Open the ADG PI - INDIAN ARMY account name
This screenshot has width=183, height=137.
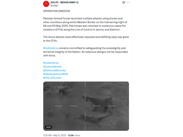pyautogui.click(x=63, y=2)
